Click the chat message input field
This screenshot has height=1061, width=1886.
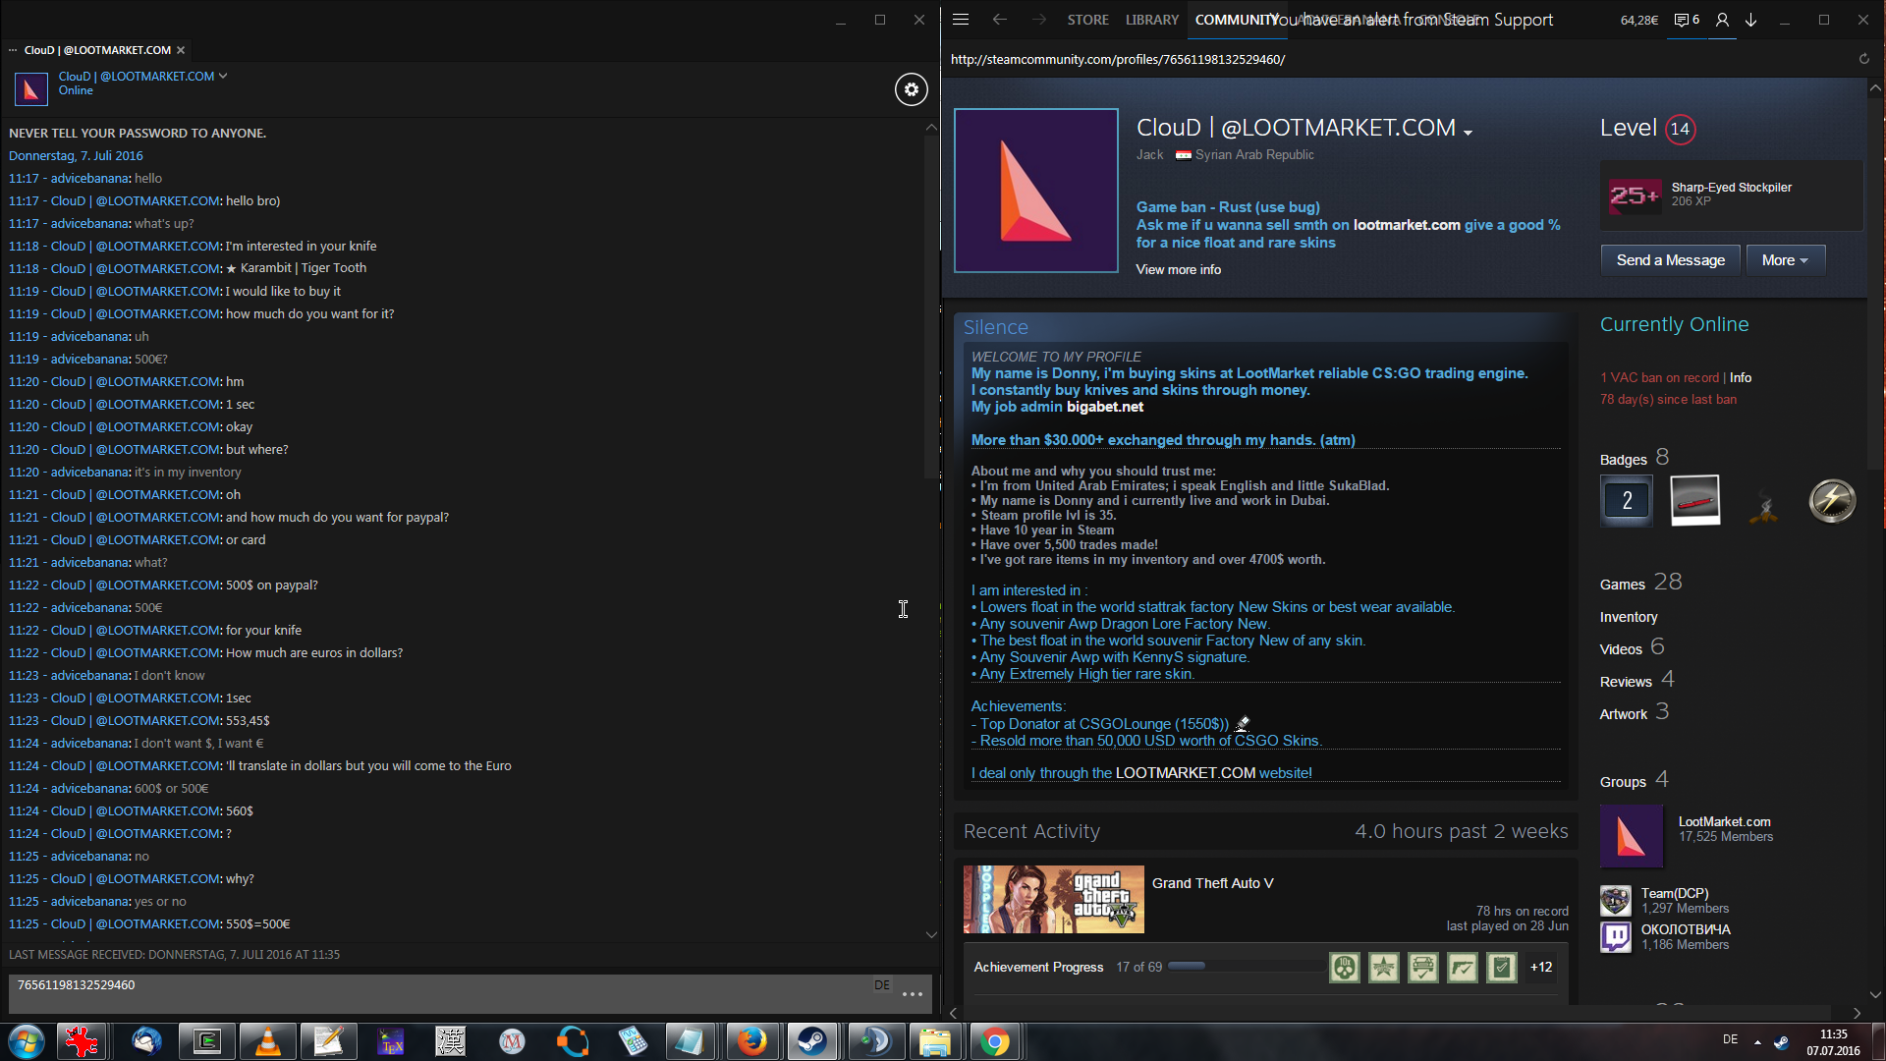[442, 992]
